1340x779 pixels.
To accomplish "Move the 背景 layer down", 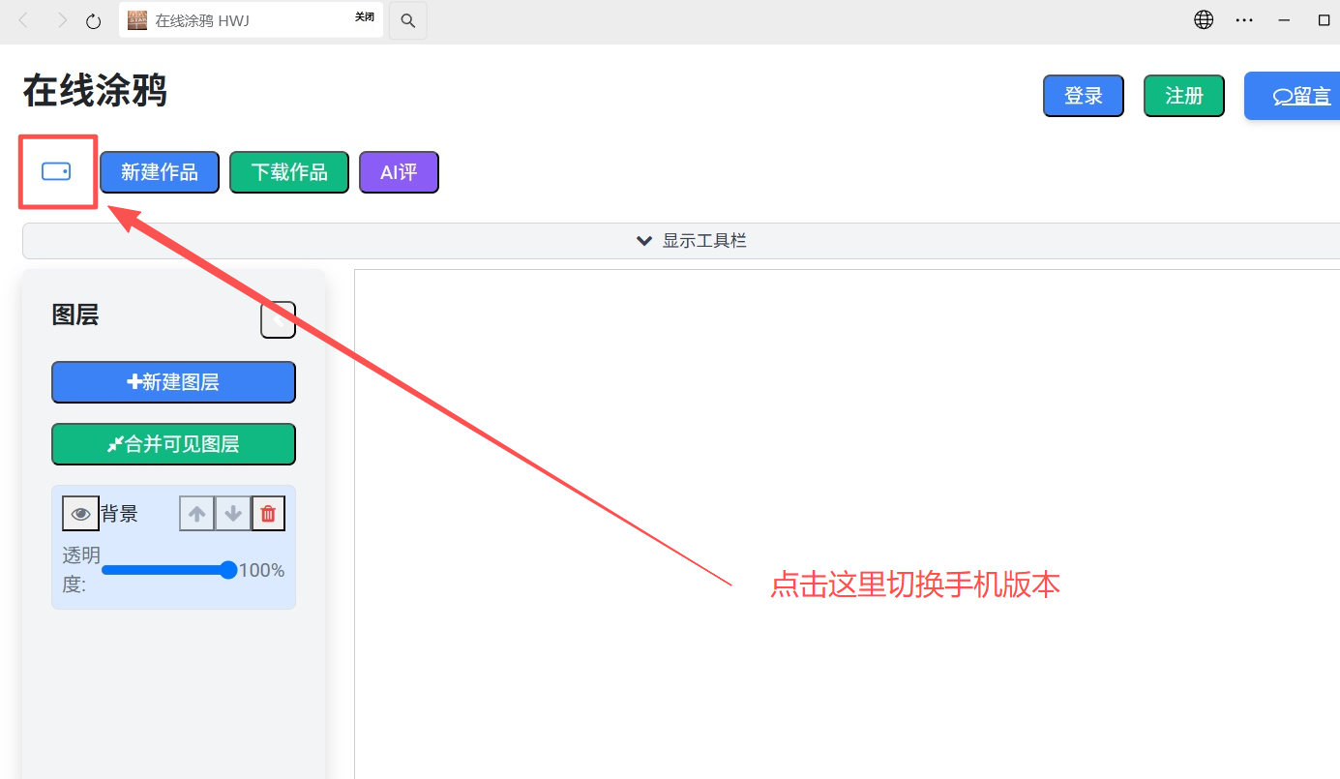I will pos(232,513).
